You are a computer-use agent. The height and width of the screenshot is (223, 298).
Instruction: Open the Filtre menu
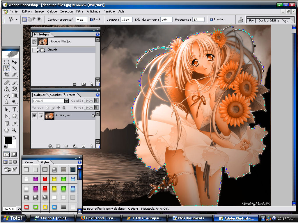pyautogui.click(x=80, y=11)
